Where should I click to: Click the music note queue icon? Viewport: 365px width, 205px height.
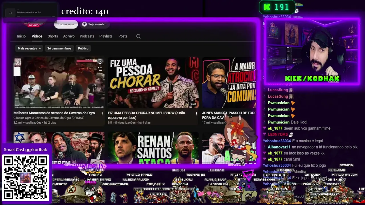click(10, 13)
